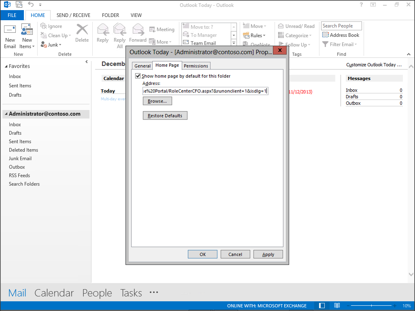Collapse the Administrator@contoso.com mailbox tree

6,114
